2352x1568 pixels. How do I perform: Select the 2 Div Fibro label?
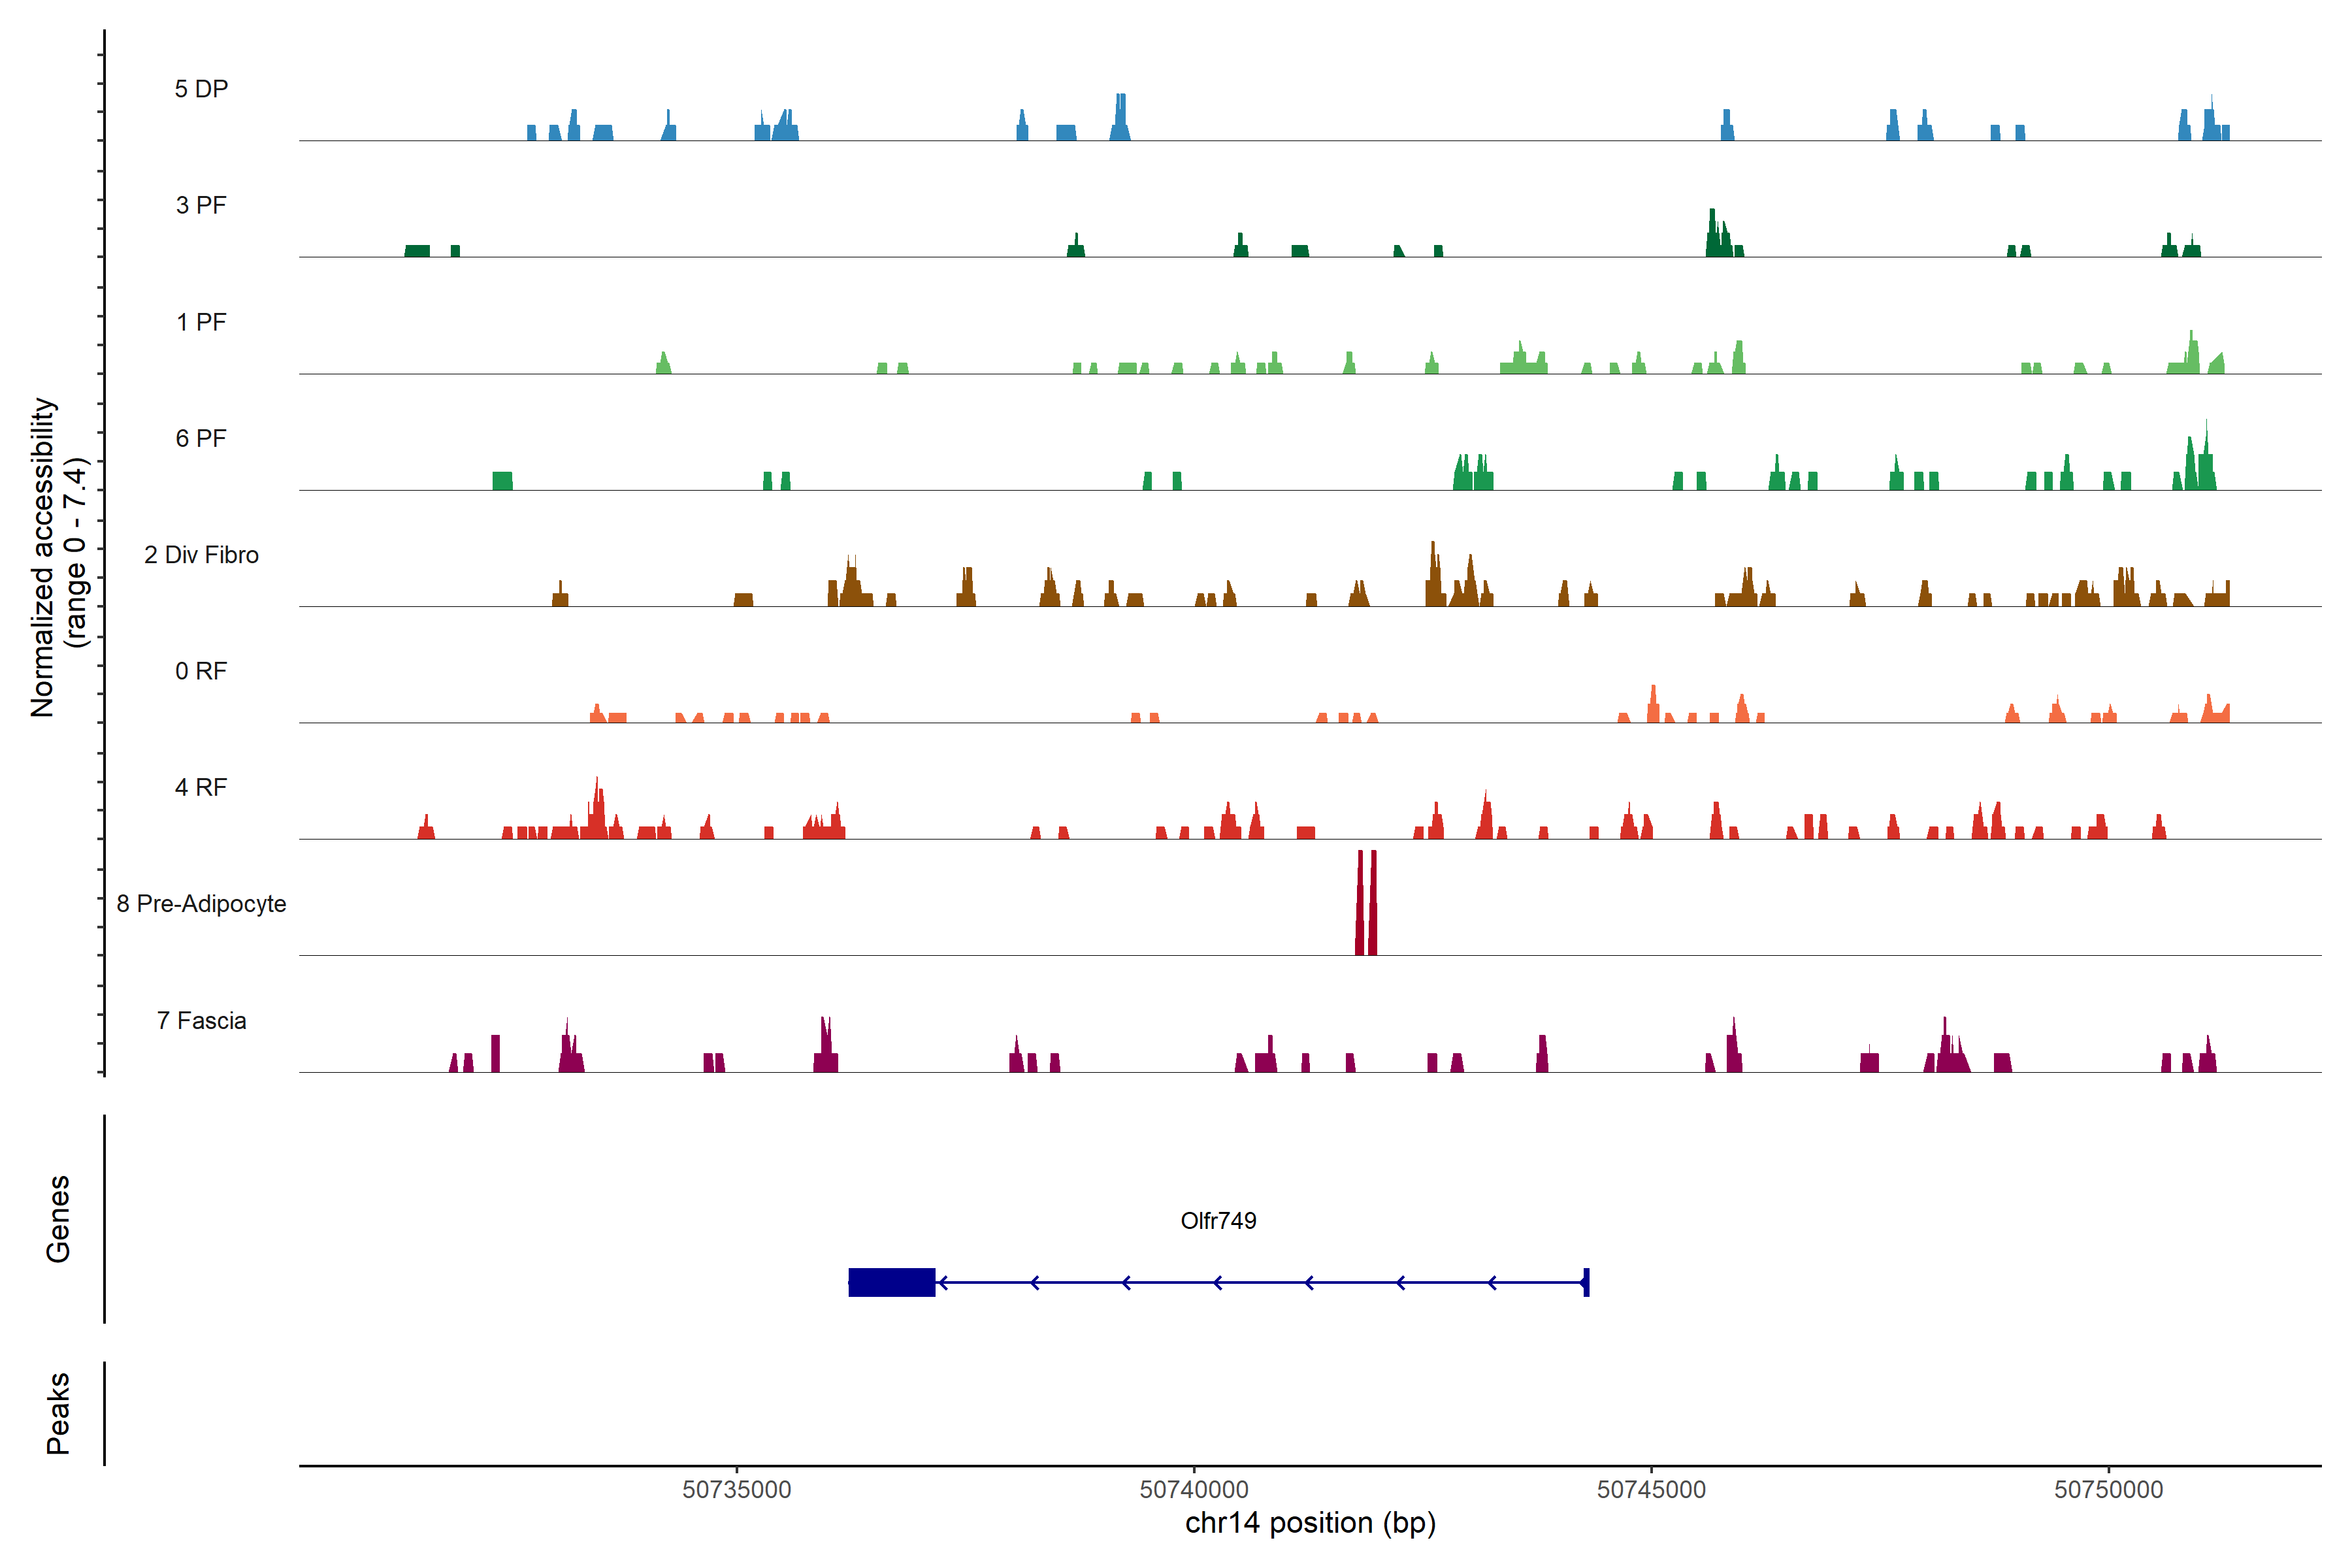pyautogui.click(x=201, y=555)
